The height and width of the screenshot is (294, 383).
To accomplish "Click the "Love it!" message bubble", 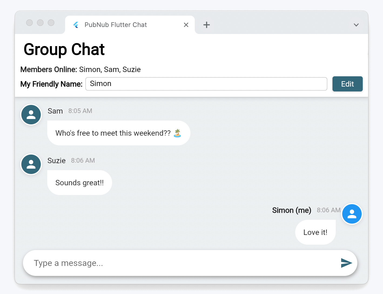I will tap(315, 232).
